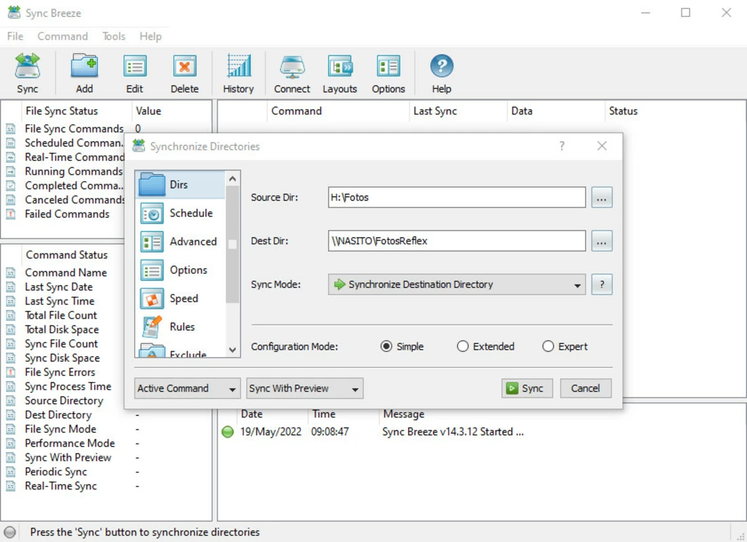747x542 pixels.
Task: Click the Edit toolbar icon
Action: point(135,66)
